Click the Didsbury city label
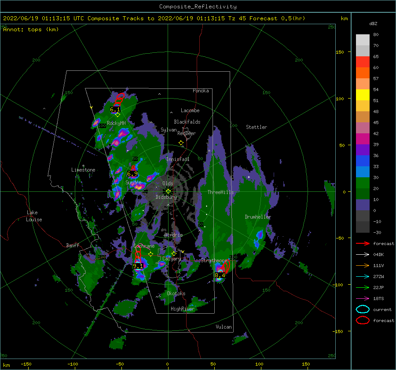The image size is (396, 370). (x=166, y=197)
